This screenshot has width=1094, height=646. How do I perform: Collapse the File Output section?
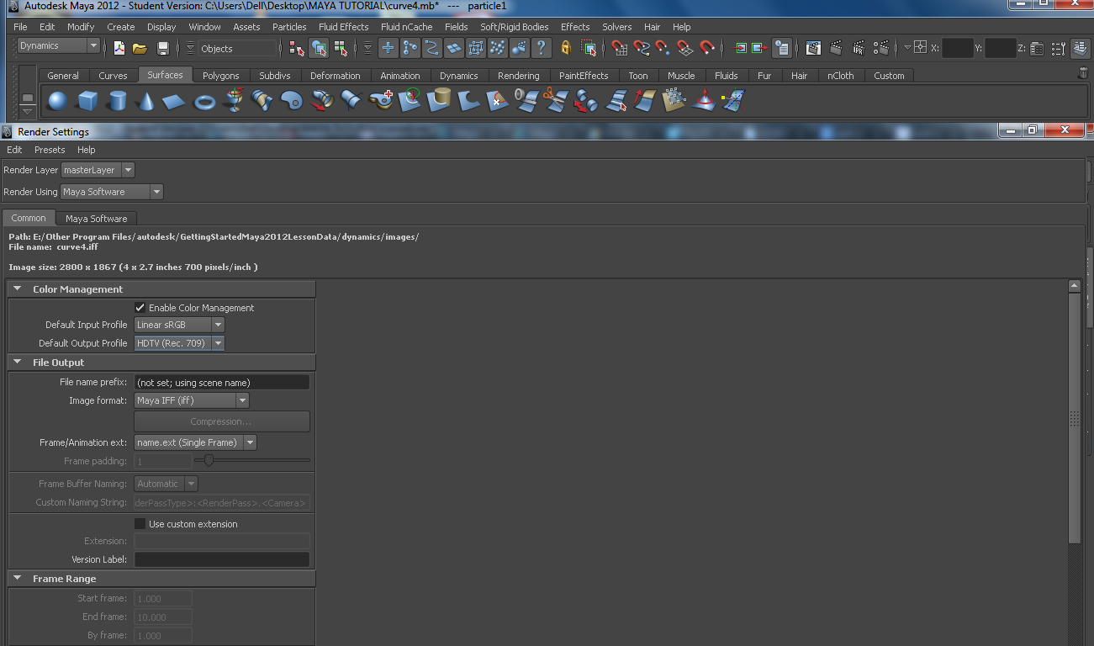pyautogui.click(x=17, y=362)
